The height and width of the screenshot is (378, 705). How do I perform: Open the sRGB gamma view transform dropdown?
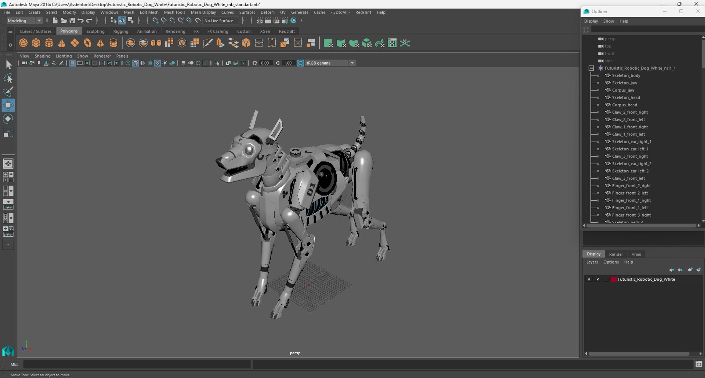click(330, 63)
